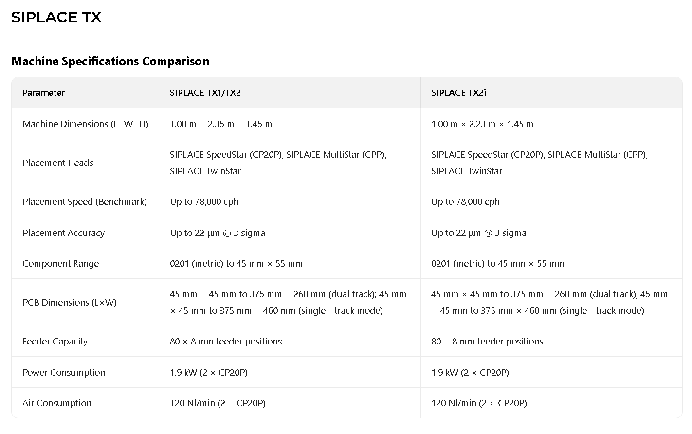Click the Placement Accuracy row label
The height and width of the screenshot is (434, 692).
point(63,233)
